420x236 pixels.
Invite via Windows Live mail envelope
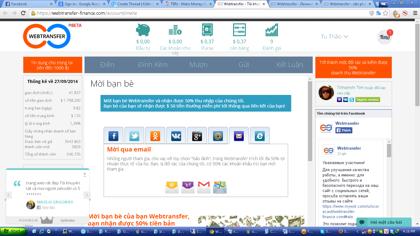coord(220,187)
